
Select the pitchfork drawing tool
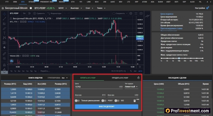pyautogui.click(x=4, y=24)
